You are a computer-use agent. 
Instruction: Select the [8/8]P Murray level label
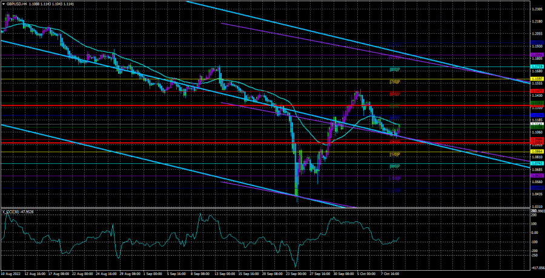[395, 69]
